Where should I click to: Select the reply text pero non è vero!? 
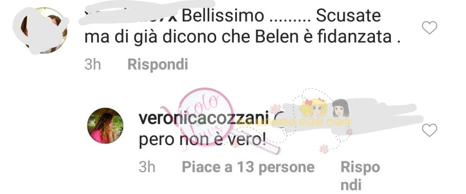tap(202, 139)
